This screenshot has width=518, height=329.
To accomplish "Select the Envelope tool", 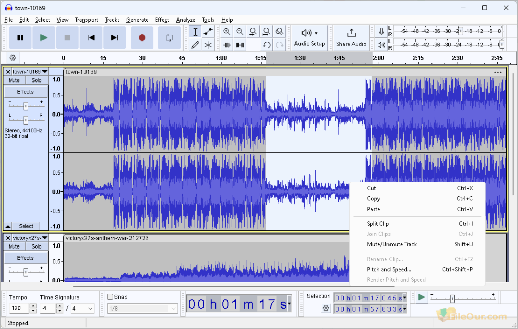I will coord(208,31).
